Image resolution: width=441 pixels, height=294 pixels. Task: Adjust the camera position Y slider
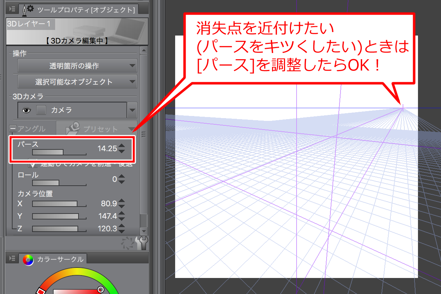point(59,216)
